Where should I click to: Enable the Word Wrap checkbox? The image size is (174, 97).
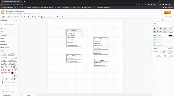(154, 43)
